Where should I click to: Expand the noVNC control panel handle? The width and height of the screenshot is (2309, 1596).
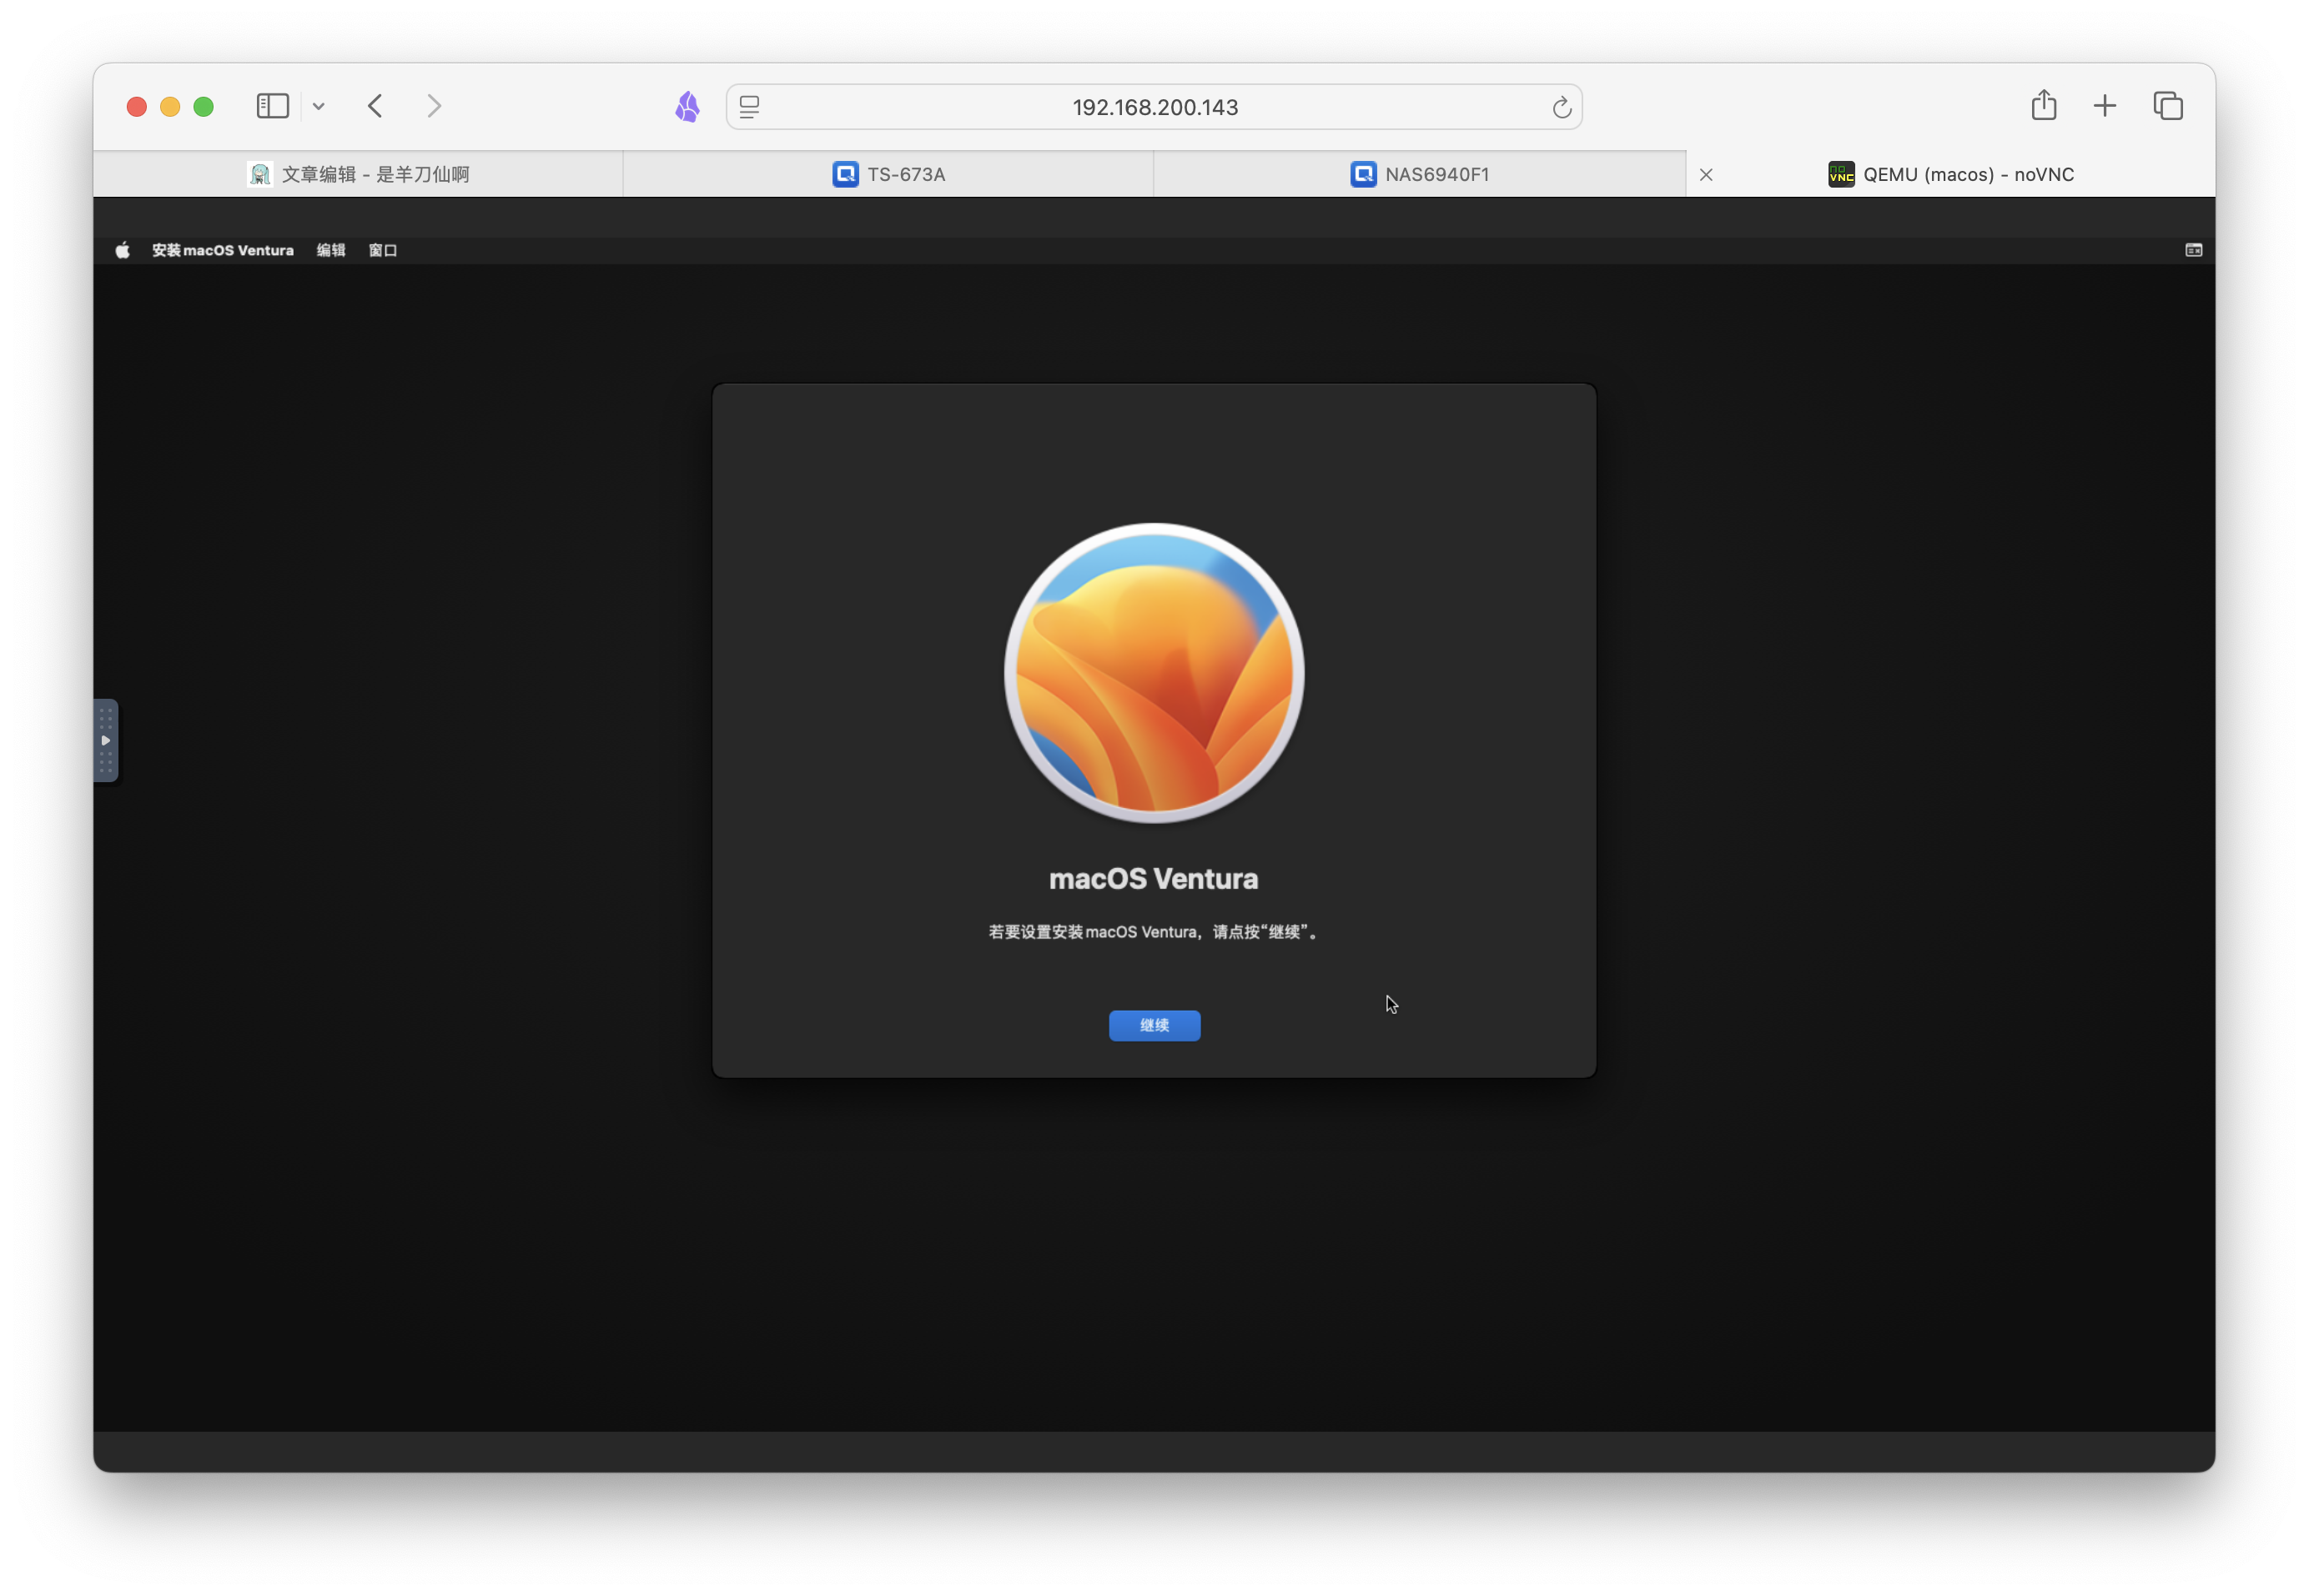click(x=106, y=740)
